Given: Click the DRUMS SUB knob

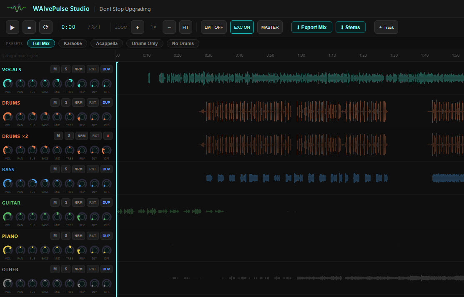Looking at the screenshot, I should (33, 117).
